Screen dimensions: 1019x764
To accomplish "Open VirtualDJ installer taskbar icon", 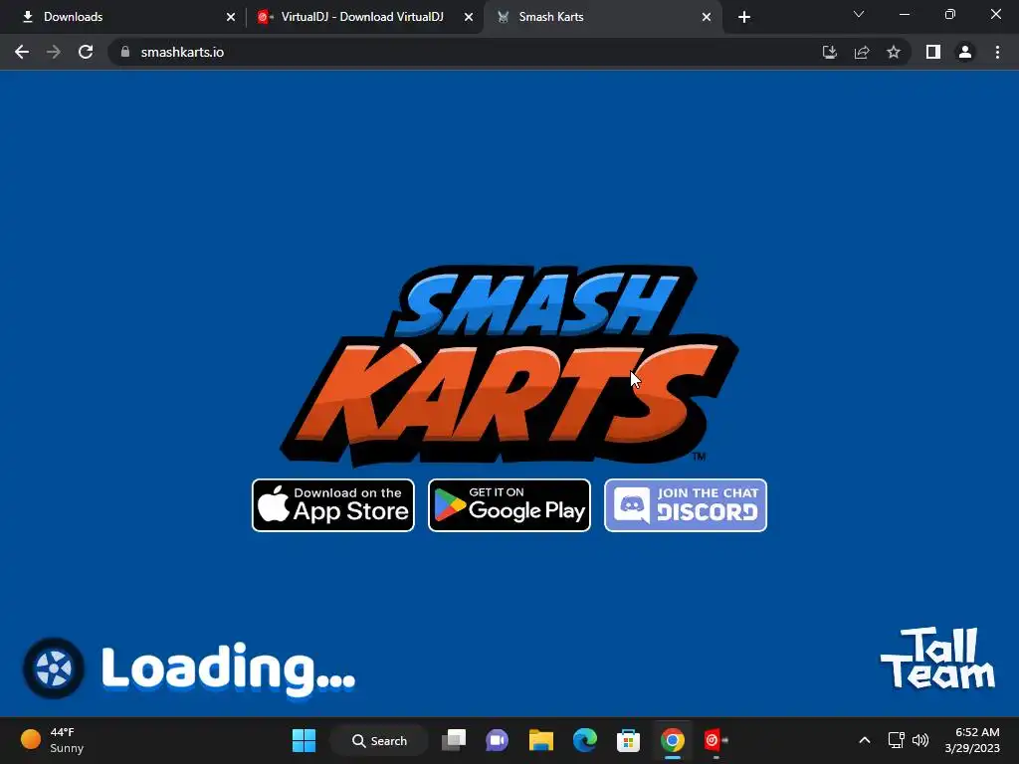I will click(715, 740).
